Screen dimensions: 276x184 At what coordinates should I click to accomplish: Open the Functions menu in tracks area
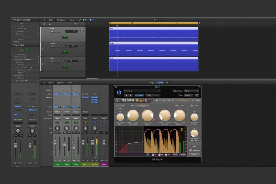tap(62, 20)
